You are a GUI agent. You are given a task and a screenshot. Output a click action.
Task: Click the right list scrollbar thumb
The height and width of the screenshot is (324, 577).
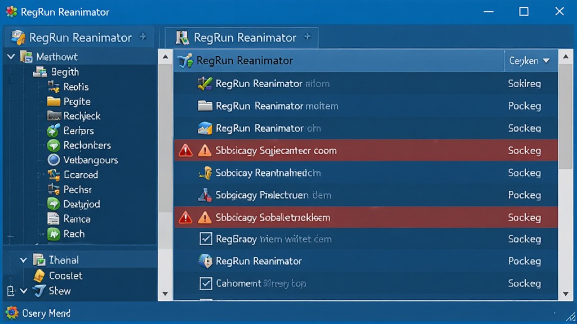tap(566, 117)
